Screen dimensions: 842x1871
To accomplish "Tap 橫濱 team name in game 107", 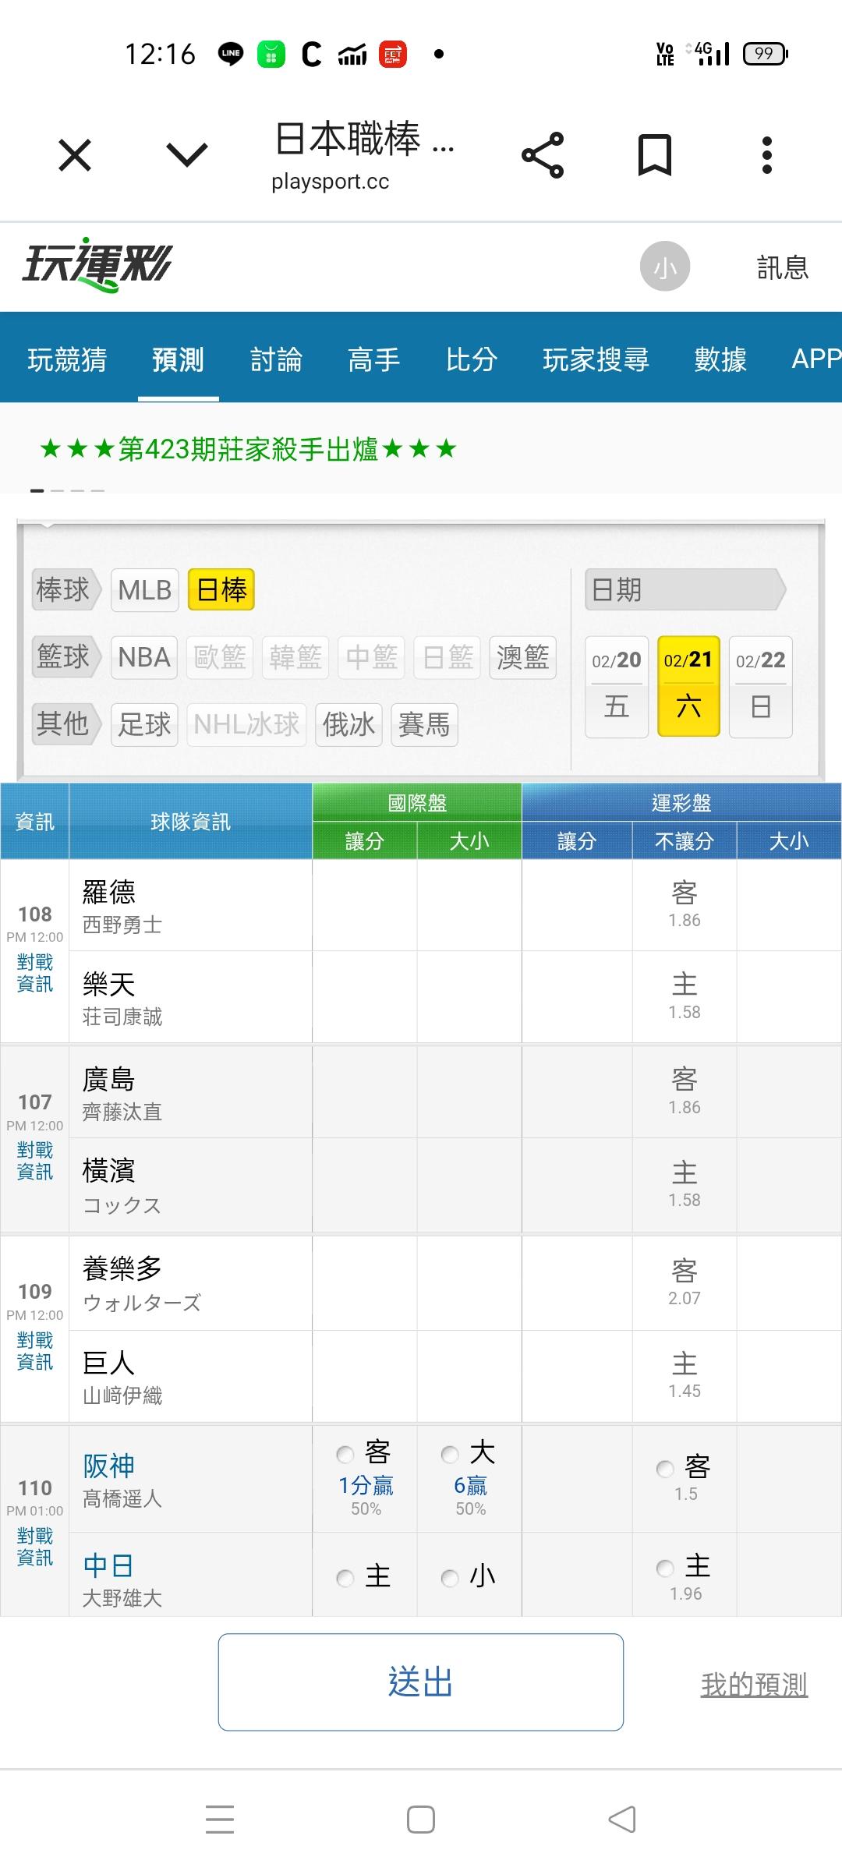I will click(x=109, y=1171).
